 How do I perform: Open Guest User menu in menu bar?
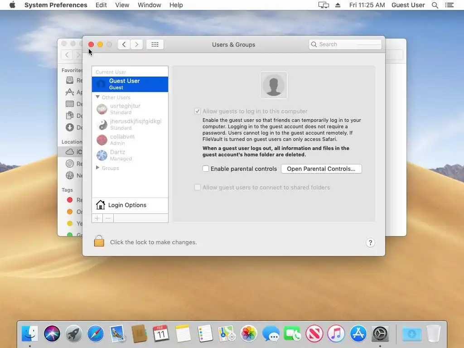tap(408, 5)
